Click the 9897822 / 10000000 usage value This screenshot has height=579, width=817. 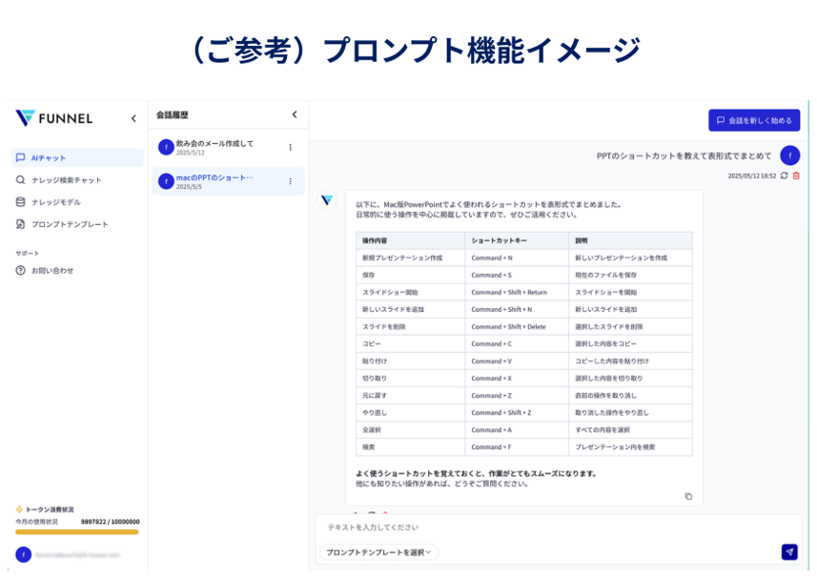point(110,522)
